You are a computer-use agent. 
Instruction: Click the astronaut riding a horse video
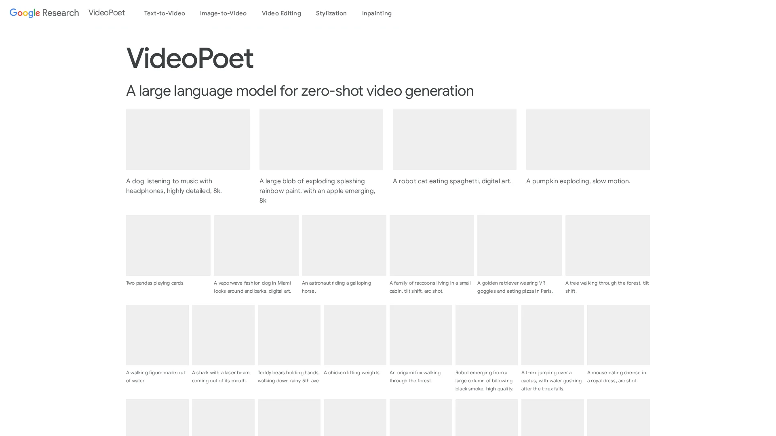click(344, 245)
